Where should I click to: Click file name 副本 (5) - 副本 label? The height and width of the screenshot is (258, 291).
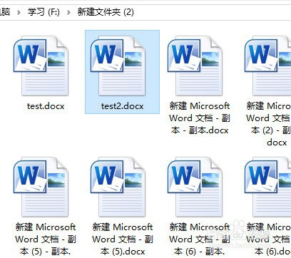pos(46,239)
